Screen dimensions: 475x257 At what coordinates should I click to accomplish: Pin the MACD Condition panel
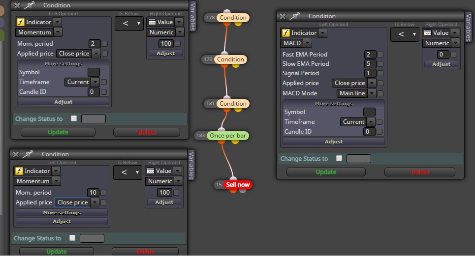[294, 16]
